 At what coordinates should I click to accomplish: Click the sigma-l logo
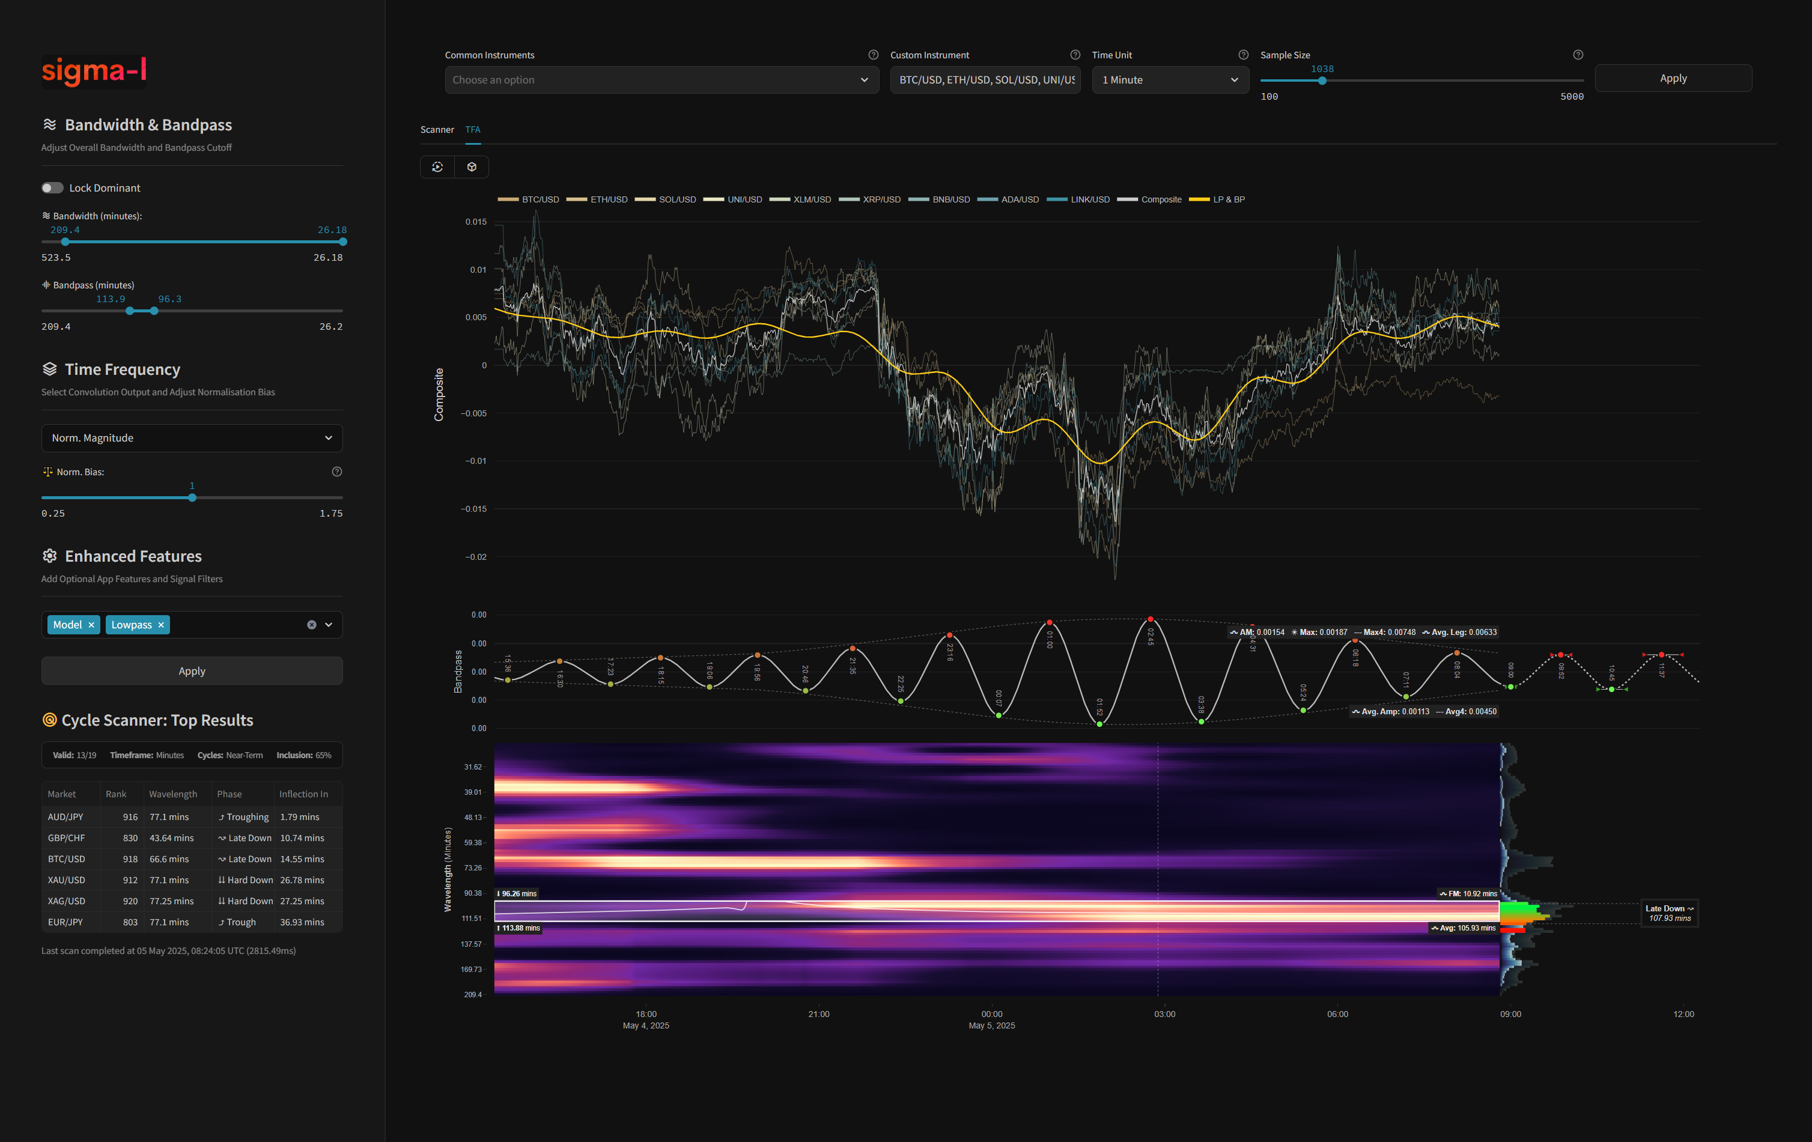pyautogui.click(x=93, y=71)
